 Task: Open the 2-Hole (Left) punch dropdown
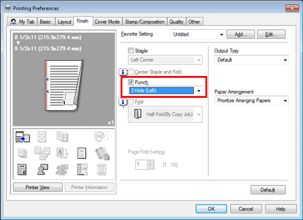[165, 91]
